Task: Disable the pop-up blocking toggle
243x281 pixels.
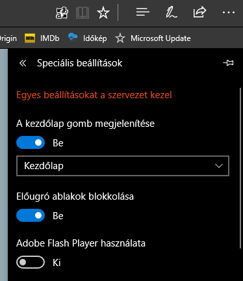Action: 31,215
